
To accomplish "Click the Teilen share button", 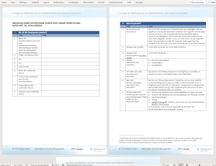I will [211, 2].
